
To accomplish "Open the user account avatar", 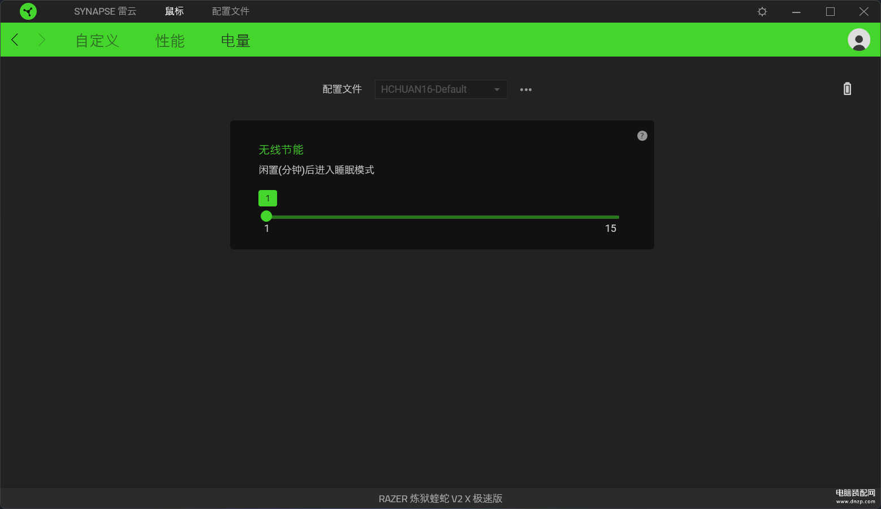I will click(858, 40).
